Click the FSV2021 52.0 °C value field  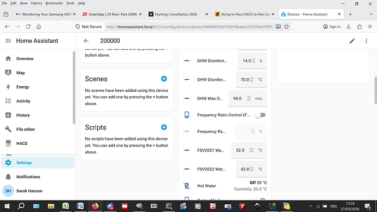(x=249, y=150)
